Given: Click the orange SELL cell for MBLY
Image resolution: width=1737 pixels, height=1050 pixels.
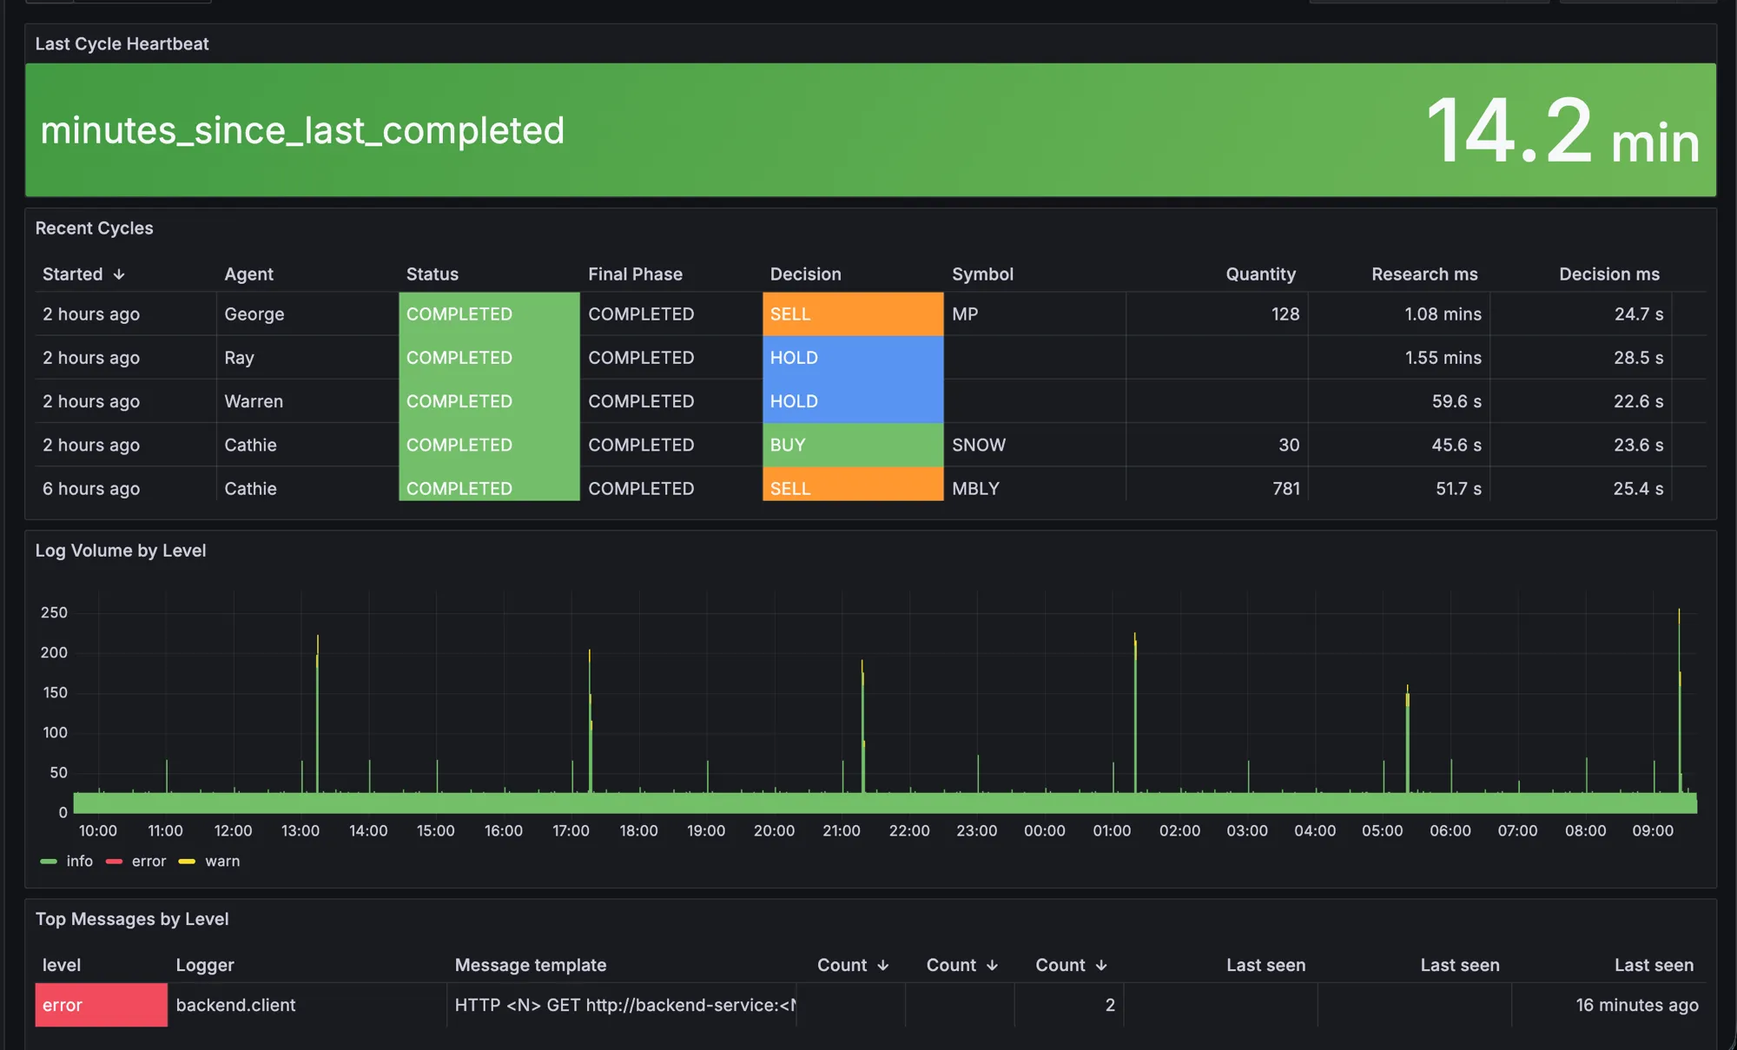Looking at the screenshot, I should (853, 484).
